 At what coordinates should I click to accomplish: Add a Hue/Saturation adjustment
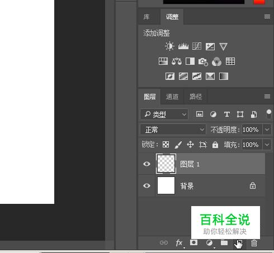pyautogui.click(x=163, y=61)
